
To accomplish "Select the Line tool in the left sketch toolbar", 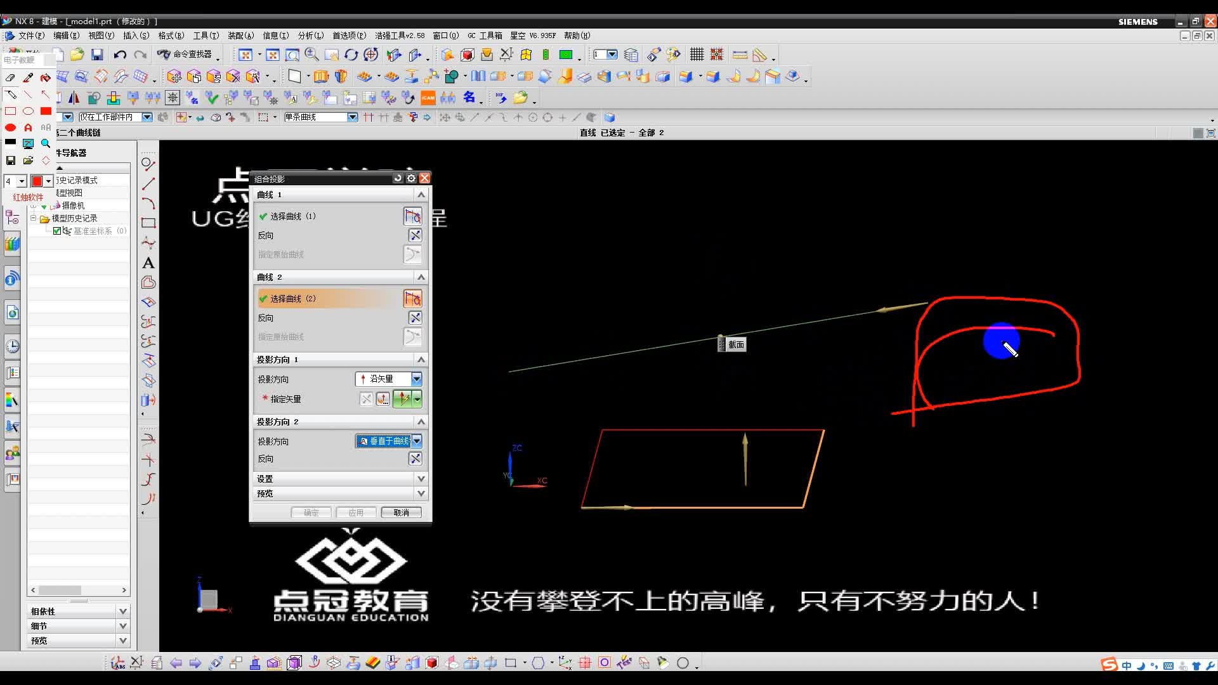I will tap(148, 184).
